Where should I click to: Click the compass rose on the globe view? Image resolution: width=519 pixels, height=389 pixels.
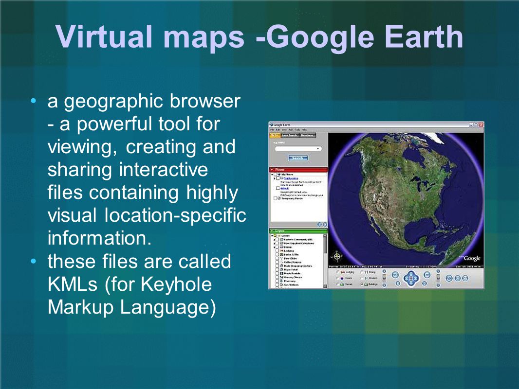click(337, 256)
